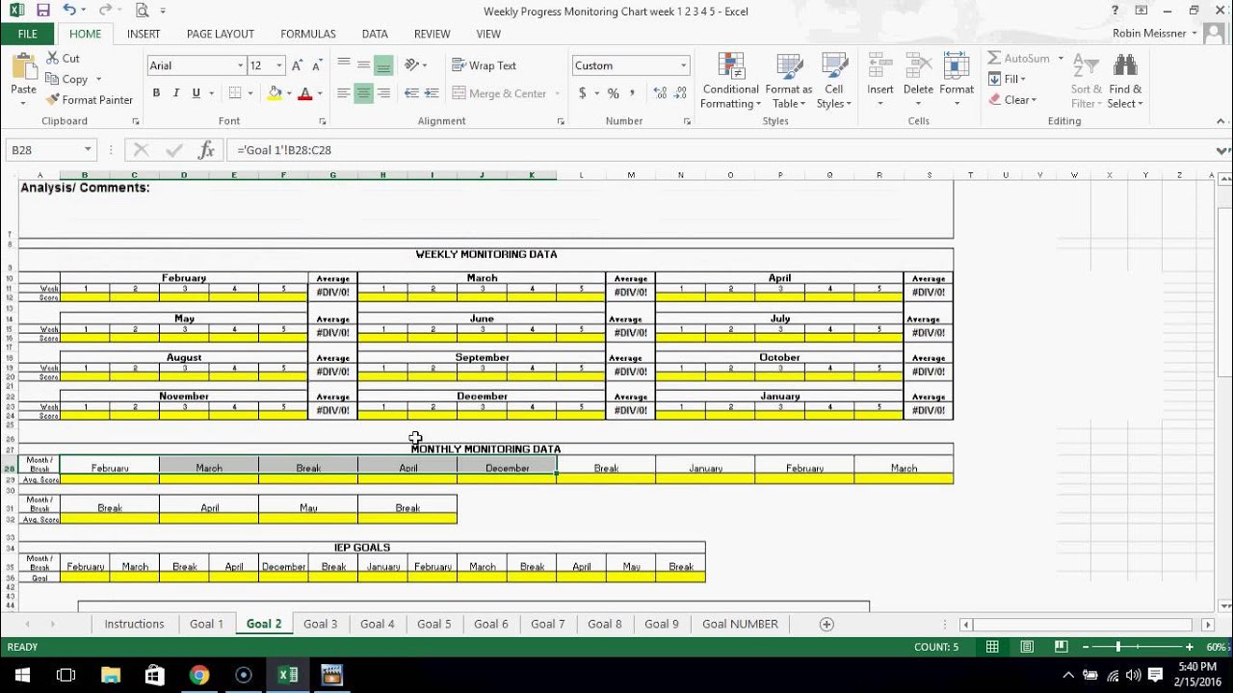The width and height of the screenshot is (1233, 693).
Task: Click Robin Meissner account name
Action: 1148,34
